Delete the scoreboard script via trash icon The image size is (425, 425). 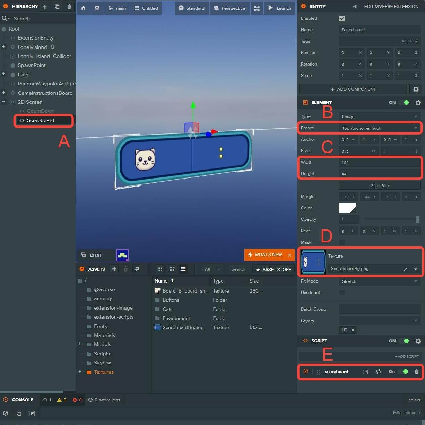point(416,372)
